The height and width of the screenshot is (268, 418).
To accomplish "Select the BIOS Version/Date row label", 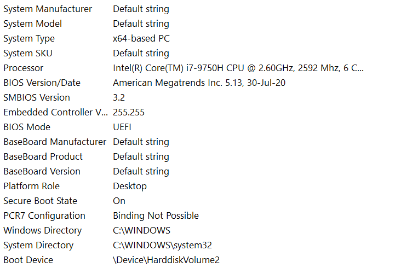I will [42, 83].
